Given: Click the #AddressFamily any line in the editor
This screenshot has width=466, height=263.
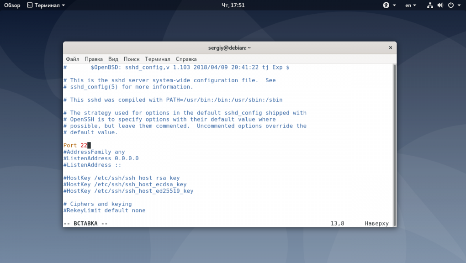Looking at the screenshot, I should (94, 152).
